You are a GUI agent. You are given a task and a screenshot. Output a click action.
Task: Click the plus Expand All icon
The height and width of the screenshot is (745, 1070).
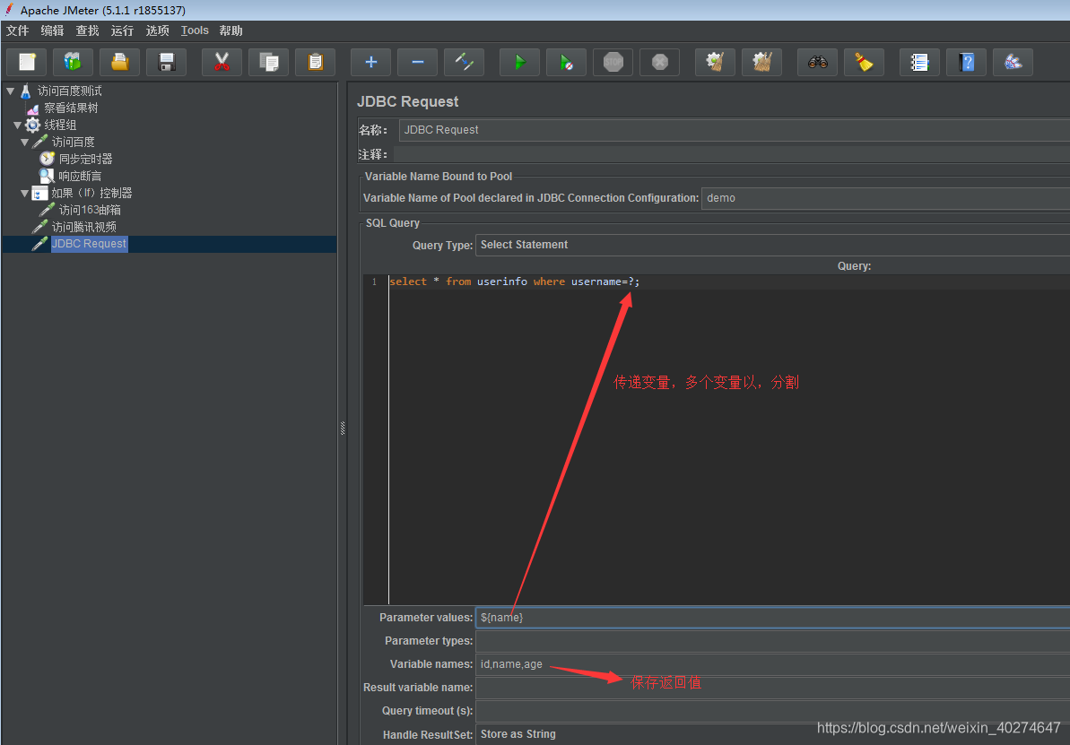coord(371,62)
